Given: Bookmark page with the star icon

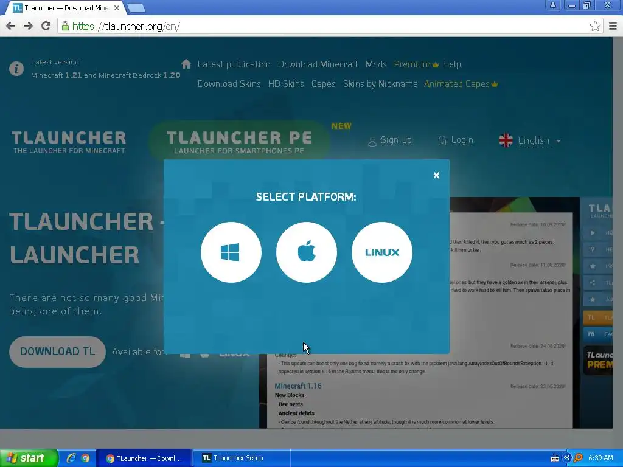Looking at the screenshot, I should click(x=595, y=26).
